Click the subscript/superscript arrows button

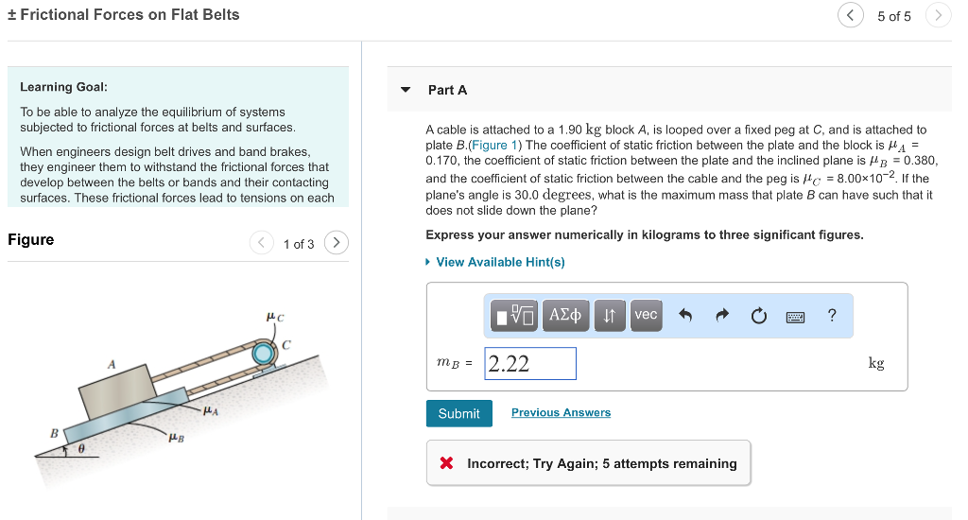coord(610,315)
